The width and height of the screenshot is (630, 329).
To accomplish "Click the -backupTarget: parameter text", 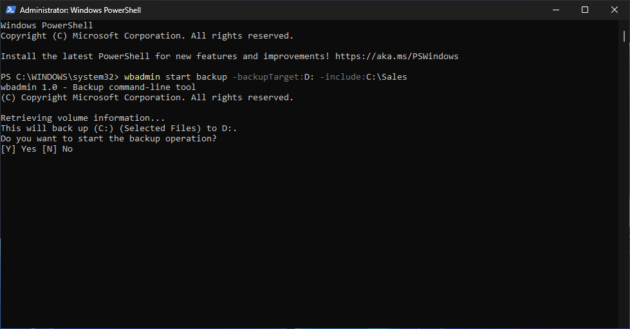I will (266, 77).
